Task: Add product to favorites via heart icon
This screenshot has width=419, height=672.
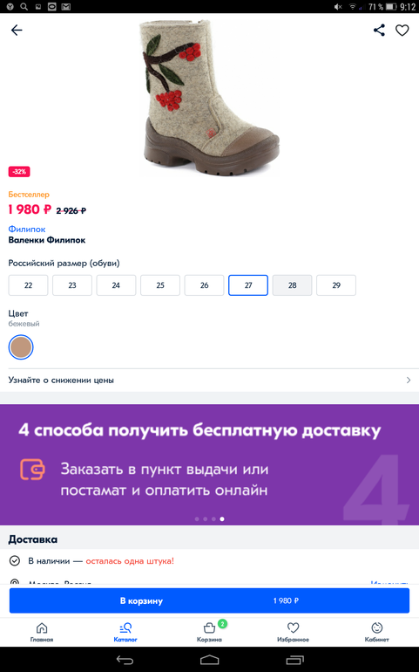Action: [402, 30]
